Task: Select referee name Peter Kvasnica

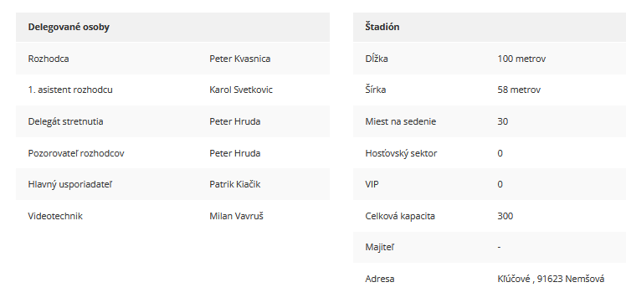Action: click(240, 59)
